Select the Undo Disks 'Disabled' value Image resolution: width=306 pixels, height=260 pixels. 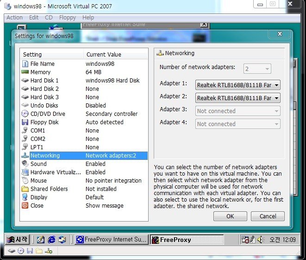pyautogui.click(x=96, y=105)
